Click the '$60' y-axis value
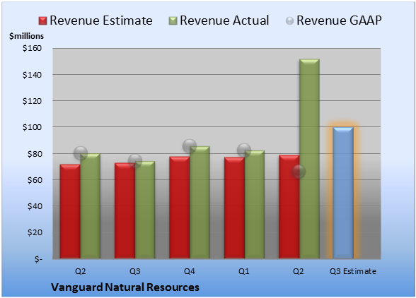Screen dimensions: 416x298 click(35, 180)
